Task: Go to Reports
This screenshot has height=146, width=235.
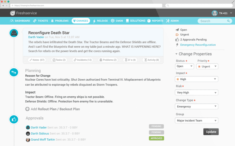Action: tap(155, 21)
